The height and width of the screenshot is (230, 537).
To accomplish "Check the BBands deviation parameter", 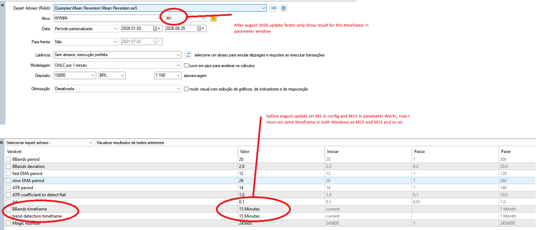I will (8, 166).
